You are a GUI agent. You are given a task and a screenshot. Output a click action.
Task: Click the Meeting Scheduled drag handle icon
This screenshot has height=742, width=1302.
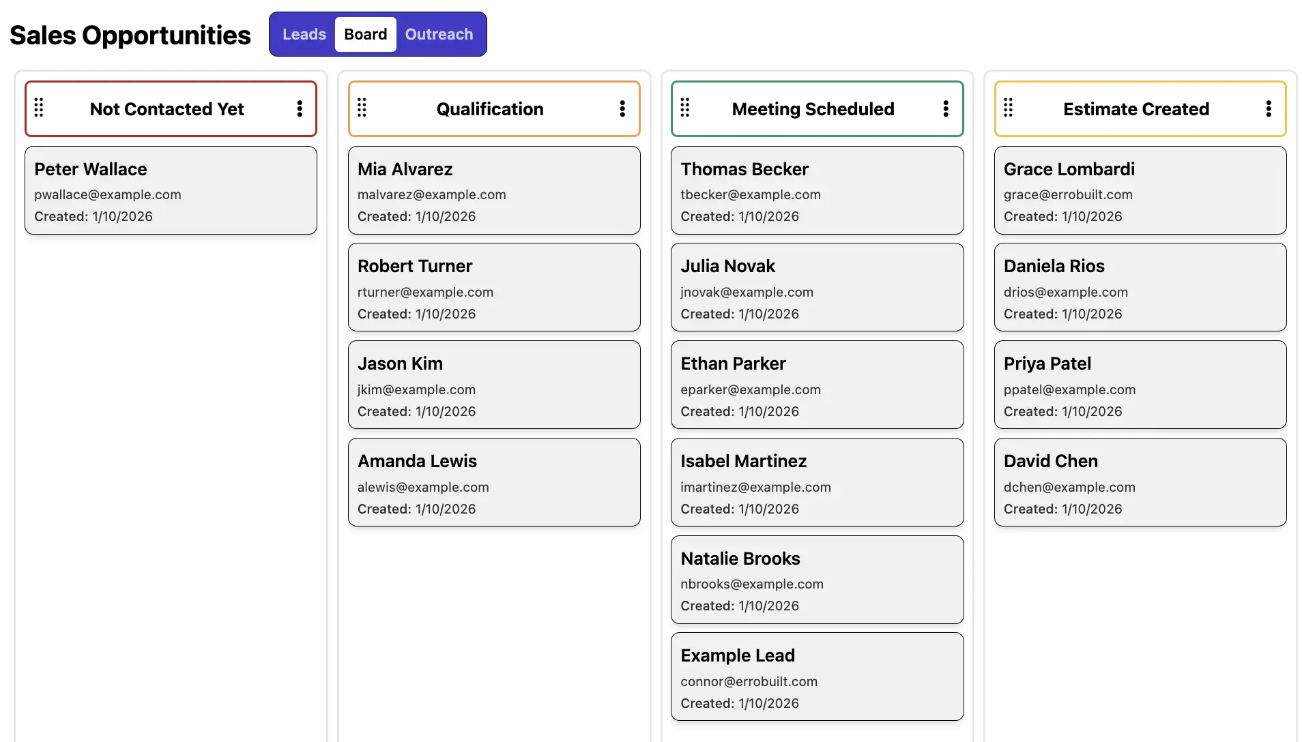click(685, 108)
